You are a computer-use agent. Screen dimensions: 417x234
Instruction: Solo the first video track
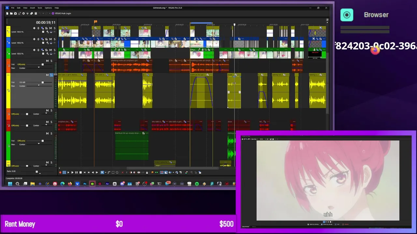54,28
